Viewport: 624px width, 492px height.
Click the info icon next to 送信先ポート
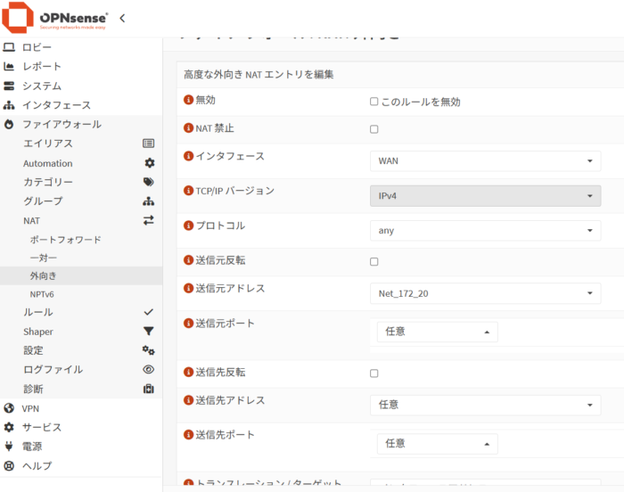tap(188, 435)
